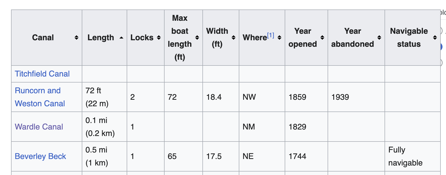Open footnote [1] beside Where header
The height and width of the screenshot is (175, 446).
[x=270, y=35]
